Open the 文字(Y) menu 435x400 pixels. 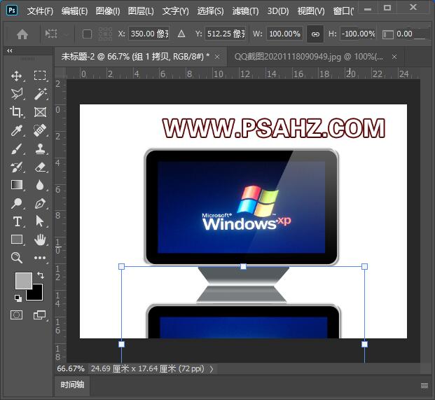(175, 11)
